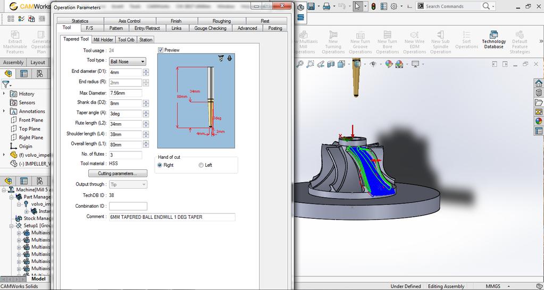
Task: Click the Technology Database button
Action: (493, 39)
